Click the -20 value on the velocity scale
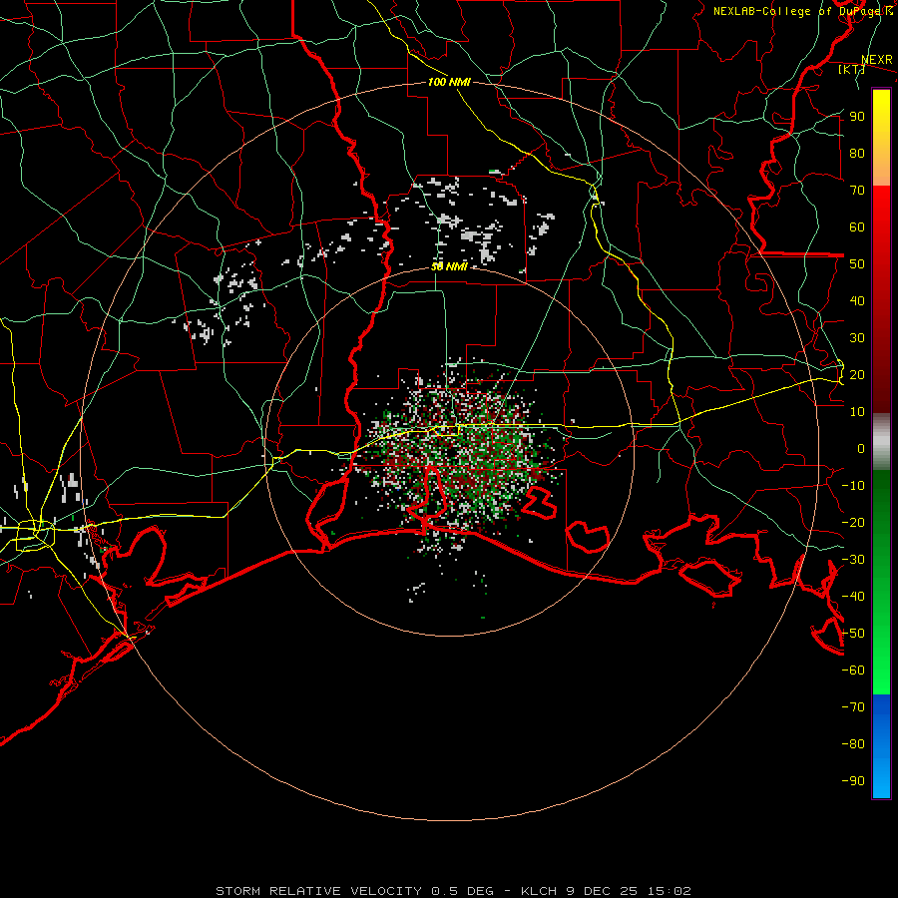This screenshot has height=898, width=898. tap(853, 523)
